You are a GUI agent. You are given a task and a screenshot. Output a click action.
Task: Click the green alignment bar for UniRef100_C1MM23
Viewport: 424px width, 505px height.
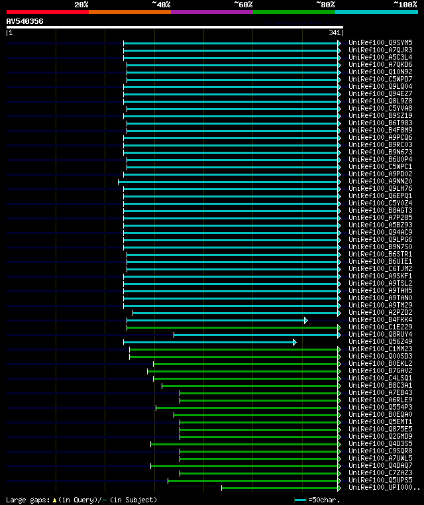pos(235,349)
